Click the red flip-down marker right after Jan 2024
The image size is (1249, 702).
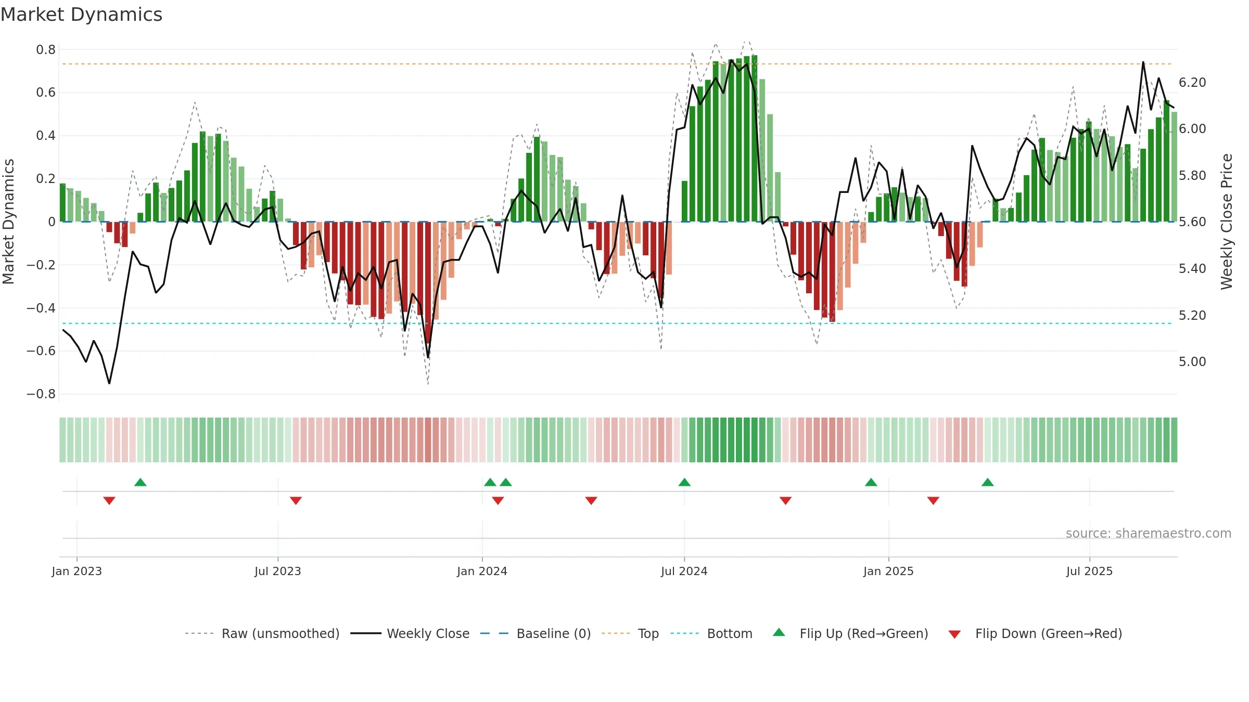tap(498, 500)
